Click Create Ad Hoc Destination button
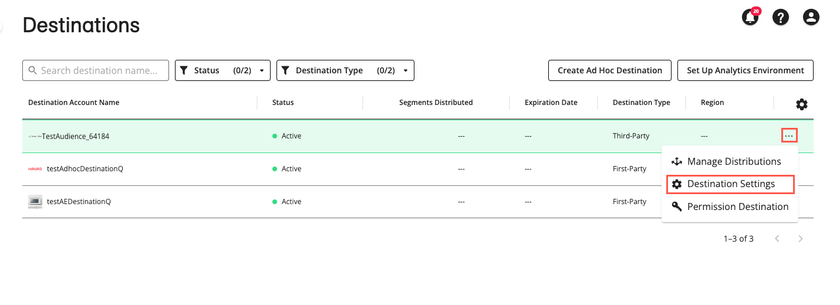The width and height of the screenshot is (840, 305). tap(610, 70)
